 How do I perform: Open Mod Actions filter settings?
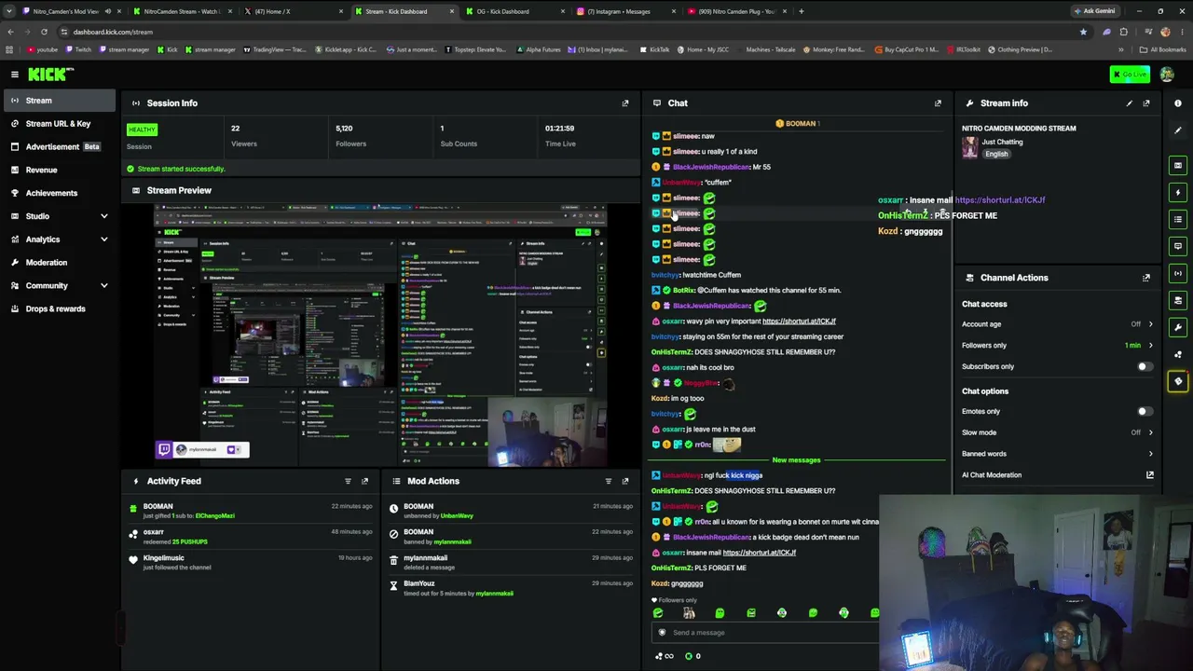(x=608, y=481)
